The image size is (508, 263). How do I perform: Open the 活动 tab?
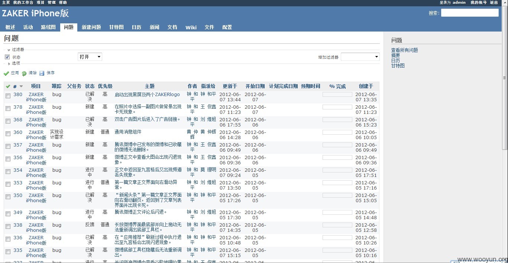click(x=28, y=27)
